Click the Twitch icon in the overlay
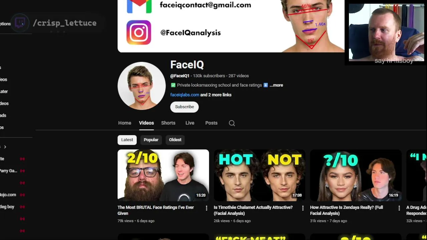 pos(20,23)
